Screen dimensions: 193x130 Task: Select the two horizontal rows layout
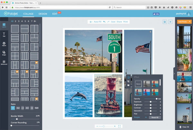click(x=24, y=29)
